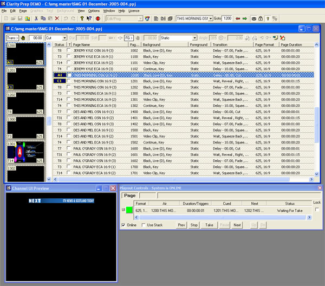Open the File menu
The width and height of the screenshot is (325, 286).
click(x=4, y=11)
